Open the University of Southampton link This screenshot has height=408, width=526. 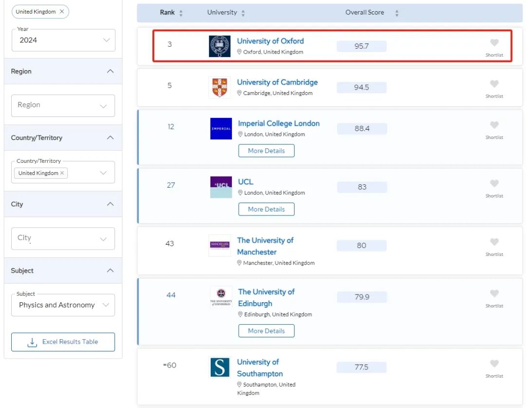[x=260, y=368]
